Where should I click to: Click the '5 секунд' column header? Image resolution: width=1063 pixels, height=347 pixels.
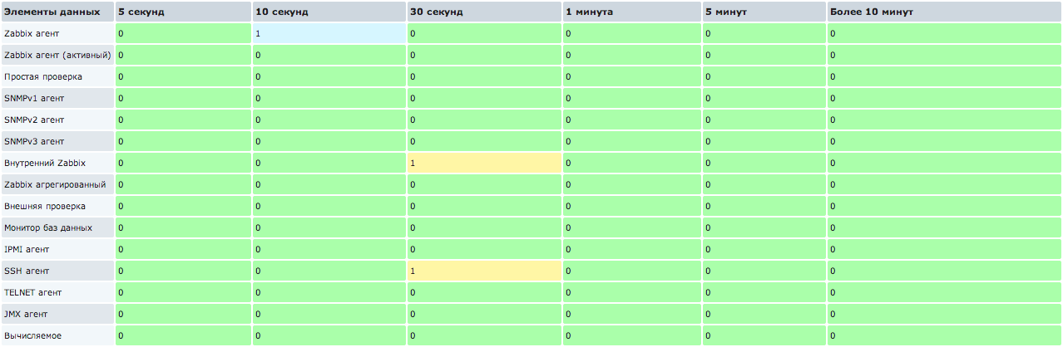[183, 12]
